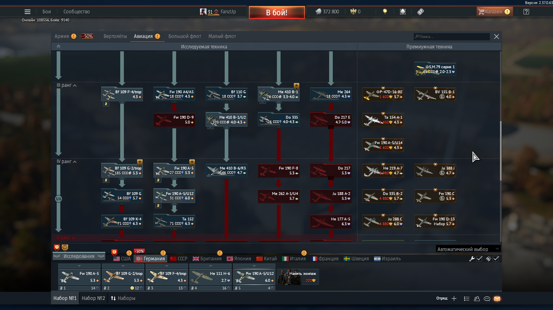Select He 111 H-6 crew slot
This screenshot has height=310, width=553.
pos(211,276)
